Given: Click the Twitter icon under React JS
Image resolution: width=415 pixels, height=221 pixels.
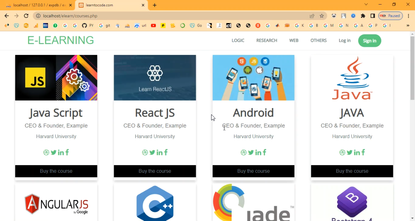Looking at the screenshot, I should [152, 152].
